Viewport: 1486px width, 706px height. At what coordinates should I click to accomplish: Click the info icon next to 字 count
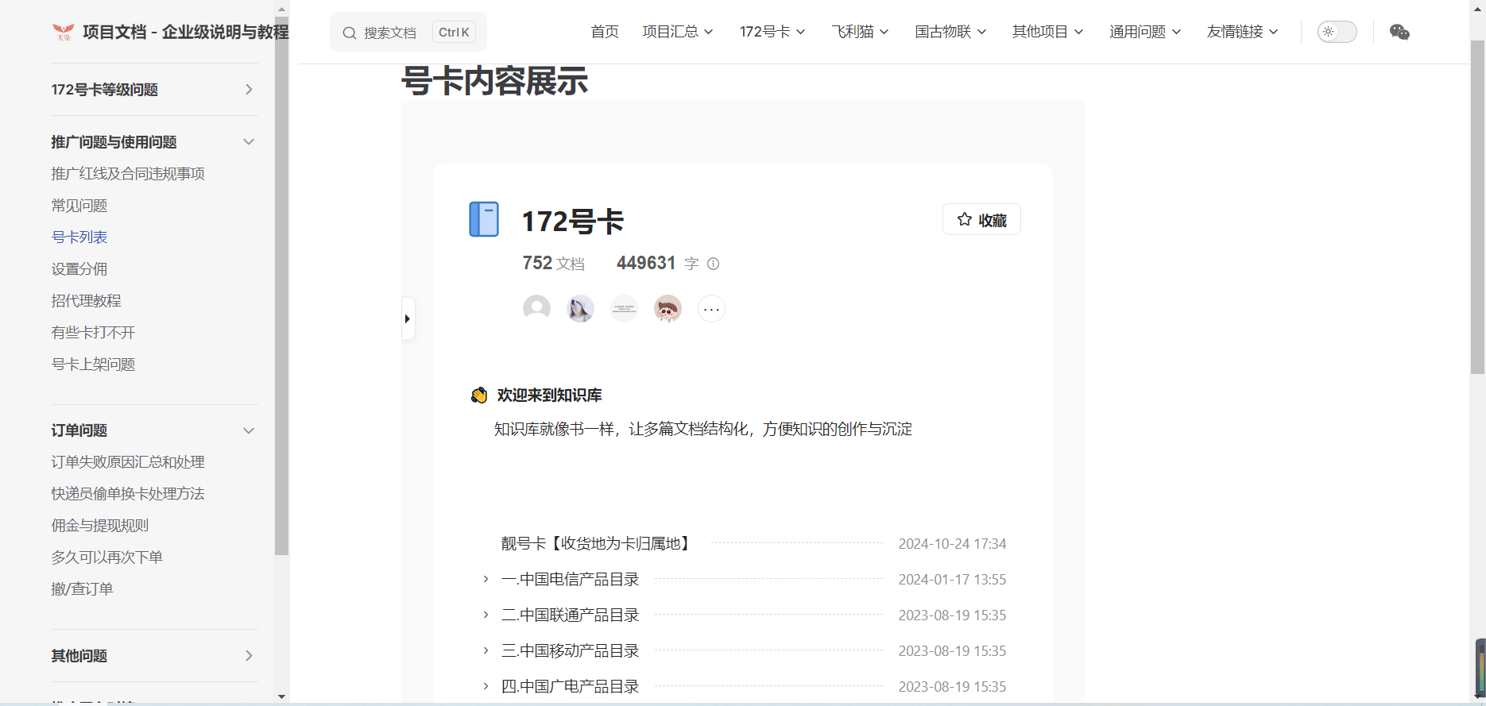714,264
